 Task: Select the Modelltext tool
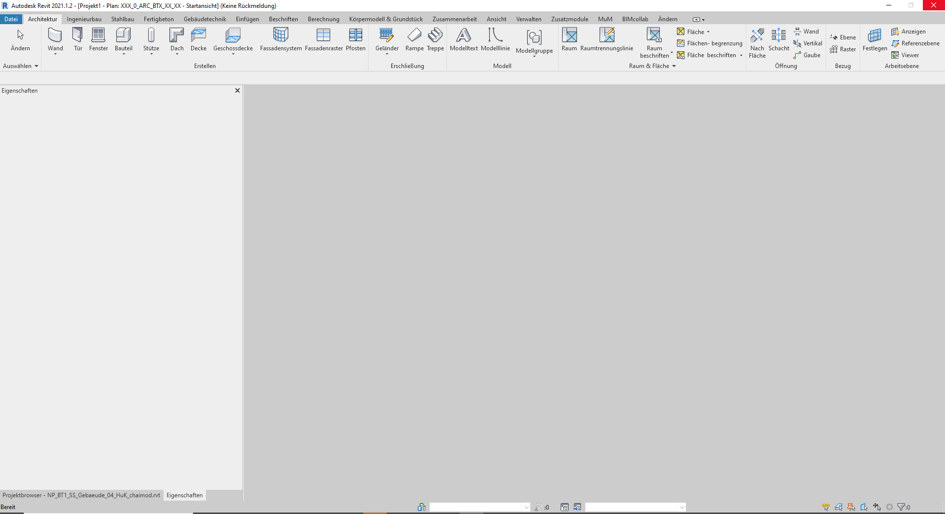463,39
